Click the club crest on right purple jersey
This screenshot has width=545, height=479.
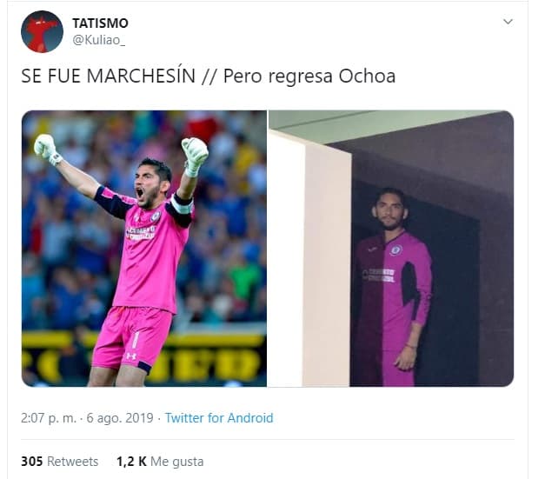[395, 249]
